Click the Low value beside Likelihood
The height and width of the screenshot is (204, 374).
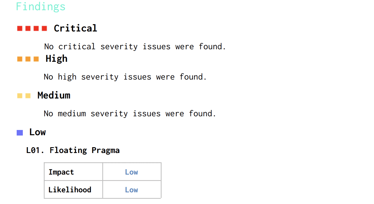pyautogui.click(x=131, y=190)
